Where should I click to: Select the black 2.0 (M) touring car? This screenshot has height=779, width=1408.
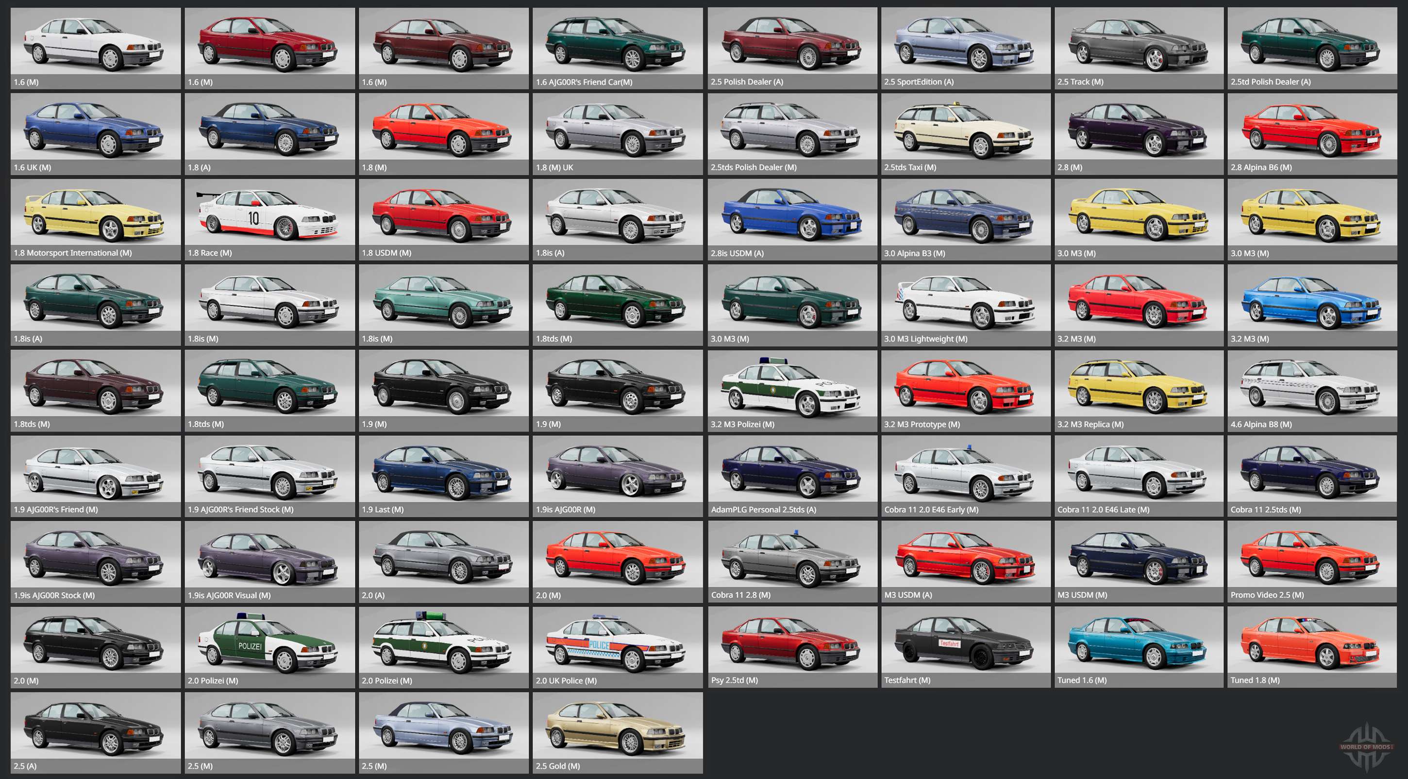pyautogui.click(x=96, y=647)
